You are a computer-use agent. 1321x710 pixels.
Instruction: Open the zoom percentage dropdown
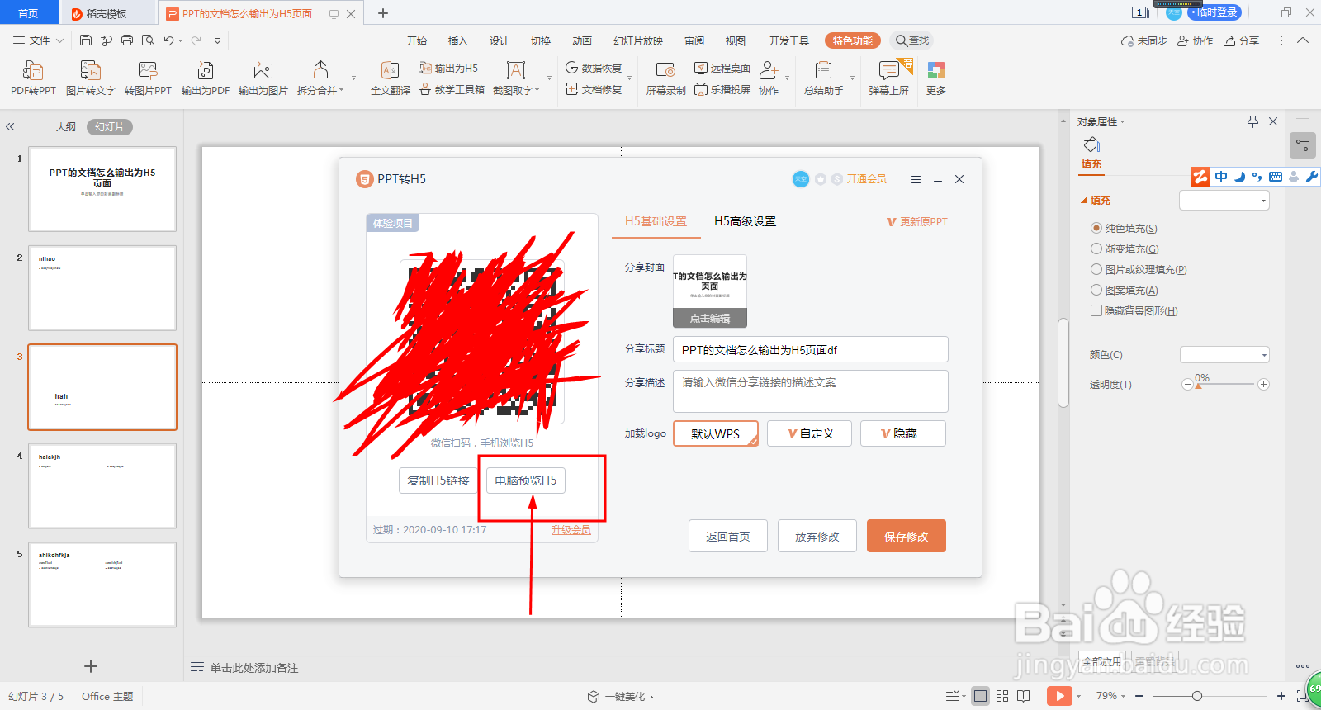pyautogui.click(x=1125, y=697)
